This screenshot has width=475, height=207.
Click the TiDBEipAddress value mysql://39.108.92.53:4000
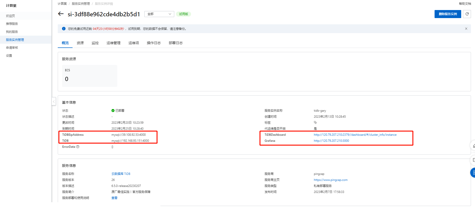pos(129,135)
